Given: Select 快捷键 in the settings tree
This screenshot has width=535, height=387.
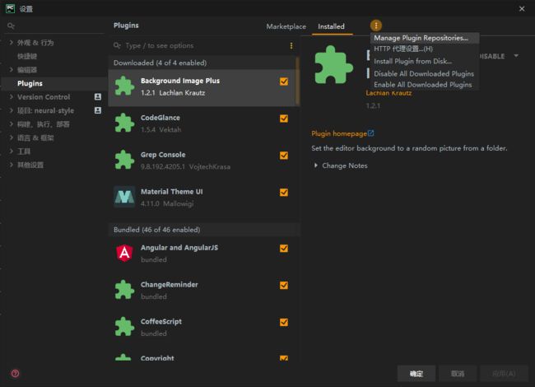Looking at the screenshot, I should point(27,56).
